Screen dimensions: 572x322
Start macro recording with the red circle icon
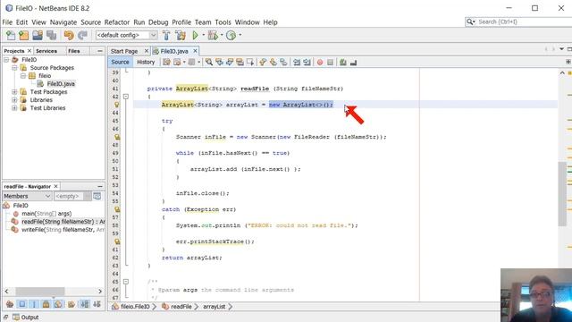tap(320, 63)
